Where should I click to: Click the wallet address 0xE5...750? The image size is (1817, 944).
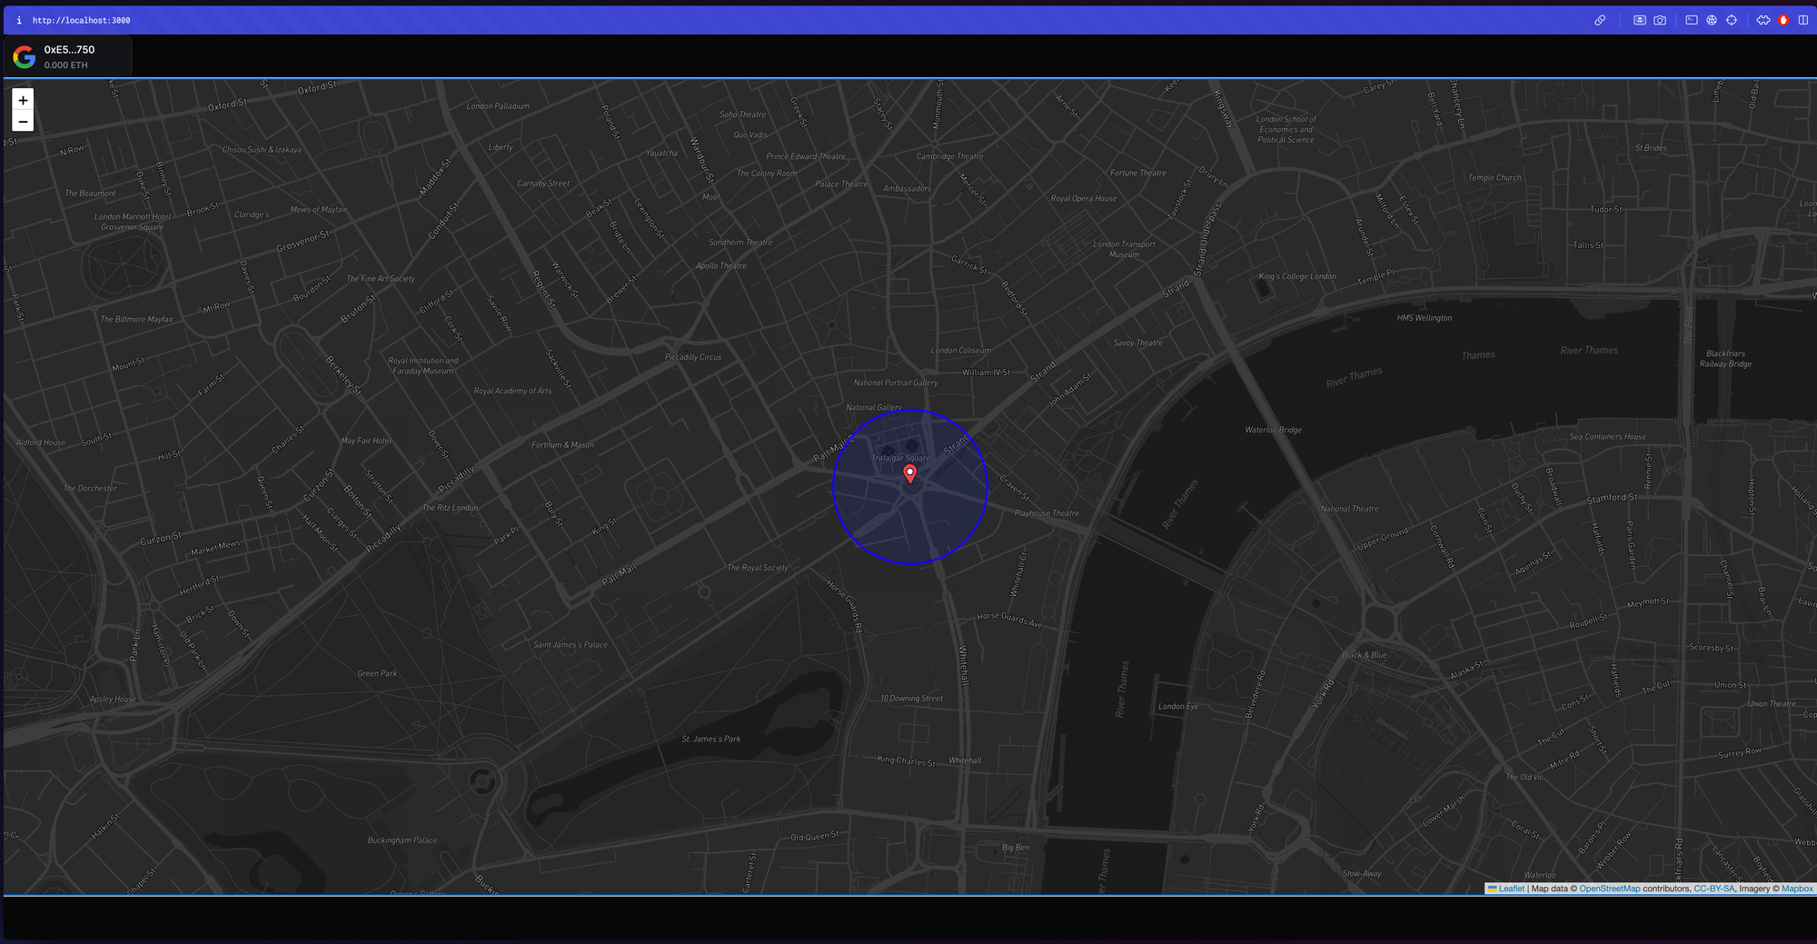(69, 50)
